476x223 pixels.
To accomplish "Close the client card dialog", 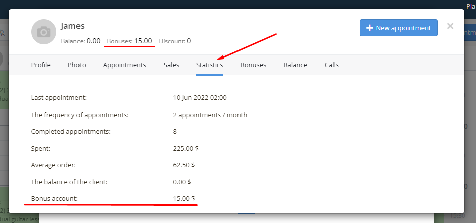I will click(x=450, y=26).
